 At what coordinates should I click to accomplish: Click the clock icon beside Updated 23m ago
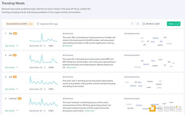(38, 24)
